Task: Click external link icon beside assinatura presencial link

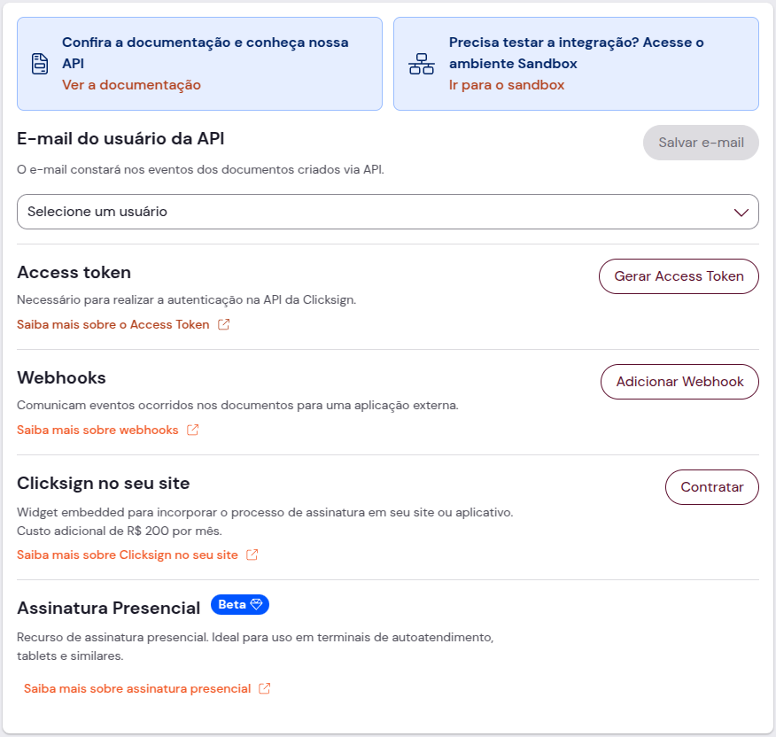Action: (x=265, y=688)
